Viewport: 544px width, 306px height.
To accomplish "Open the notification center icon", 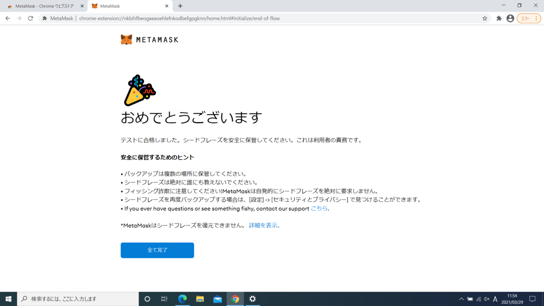I will (x=533, y=299).
